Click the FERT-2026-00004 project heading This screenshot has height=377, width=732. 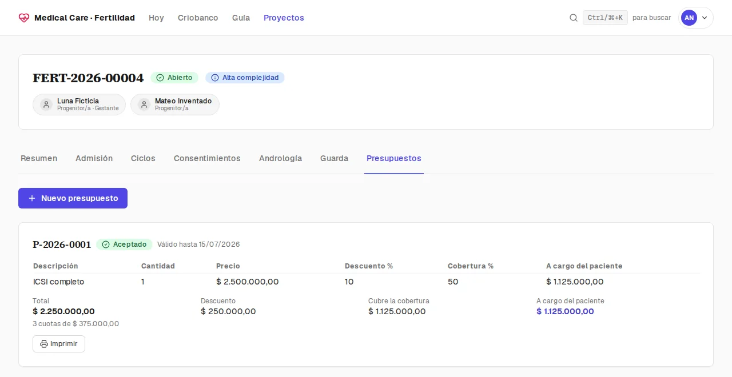pos(88,78)
